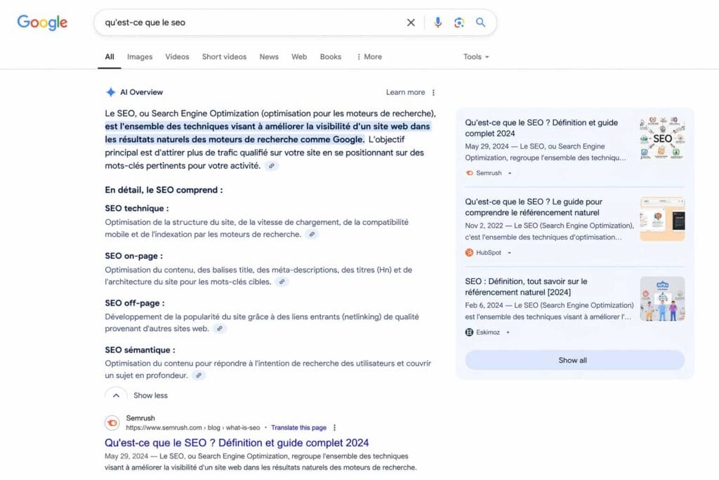This screenshot has width=719, height=480.
Task: Translate this page link for Semrush result
Action: [x=298, y=428]
